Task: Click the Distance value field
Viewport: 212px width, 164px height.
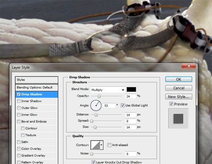Action: click(131, 115)
